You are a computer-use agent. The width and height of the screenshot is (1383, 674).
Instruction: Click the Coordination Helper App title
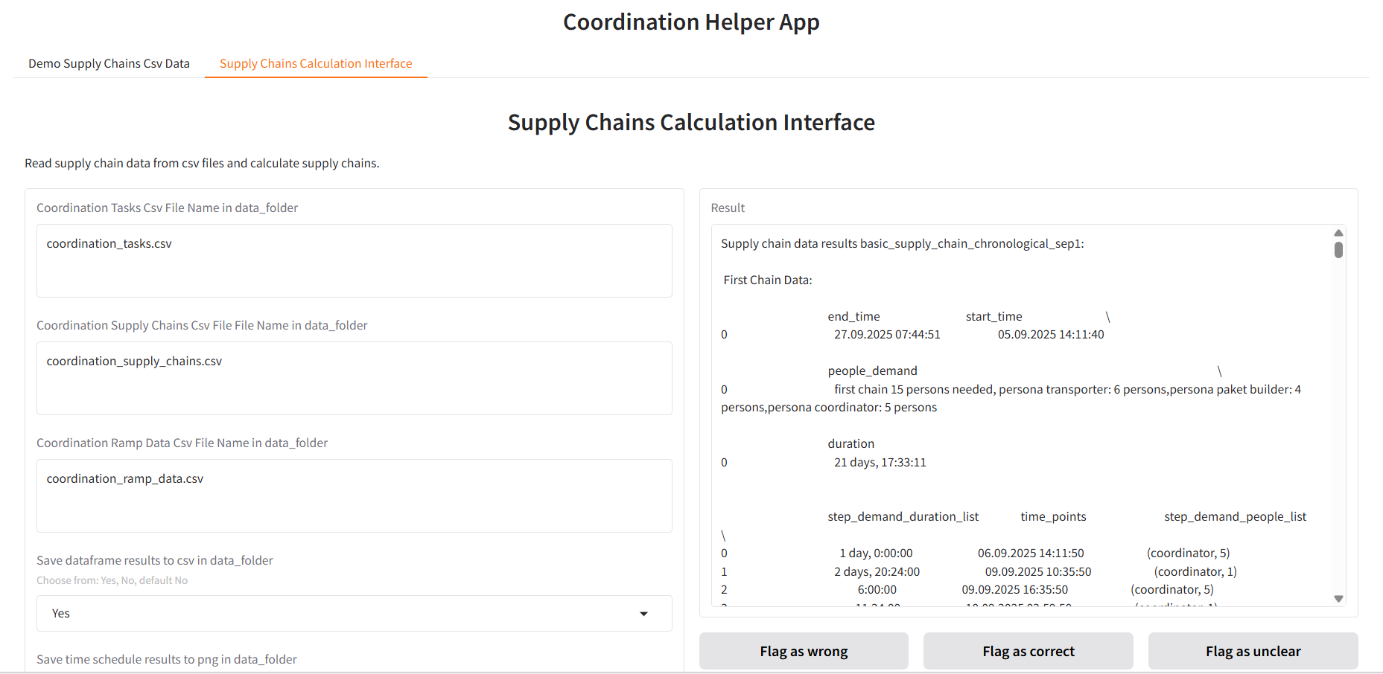pyautogui.click(x=691, y=22)
